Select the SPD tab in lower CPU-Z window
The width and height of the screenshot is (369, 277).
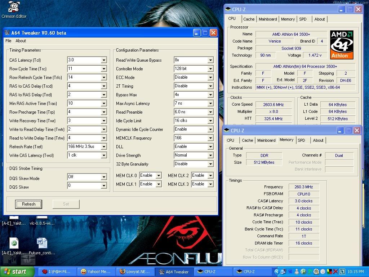click(301, 140)
